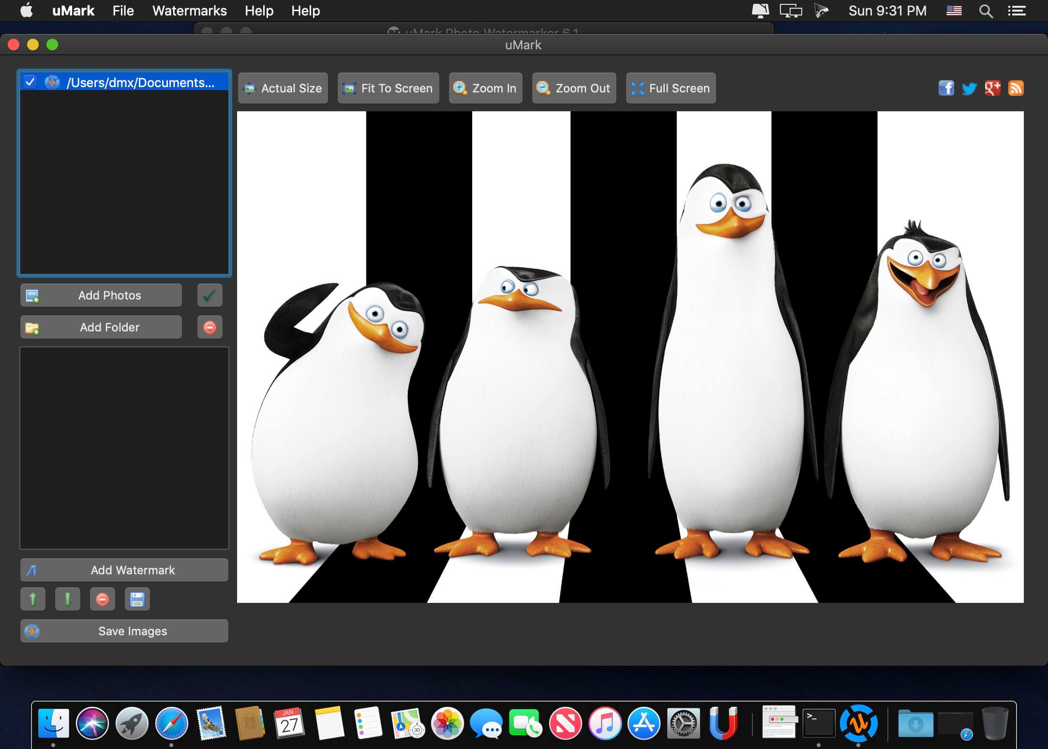Viewport: 1048px width, 749px height.
Task: Open the orange RSS feed icon
Action: (x=1016, y=88)
